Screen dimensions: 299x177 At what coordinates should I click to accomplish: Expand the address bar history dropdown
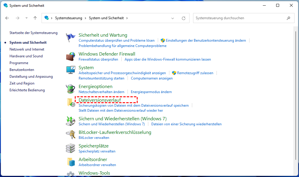(x=173, y=18)
